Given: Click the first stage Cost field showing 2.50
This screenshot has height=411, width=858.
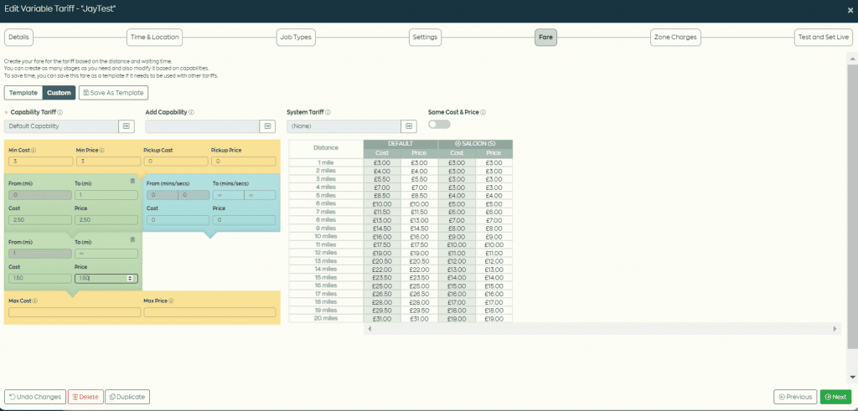Looking at the screenshot, I should (40, 219).
